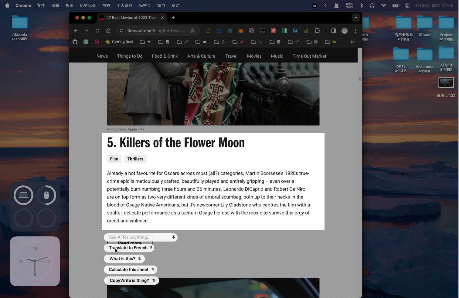
Task: Open the cloud bookmark folder
Action: (x=201, y=42)
